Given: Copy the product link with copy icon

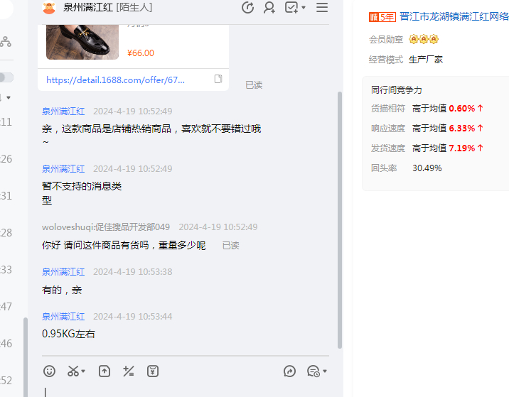Looking at the screenshot, I should tap(218, 79).
